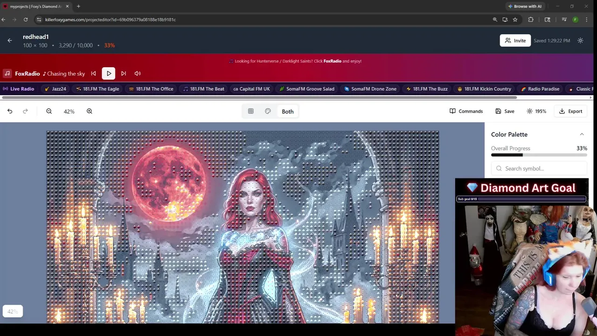Tune to Capital FM UK
This screenshot has height=336, width=597.
251,89
